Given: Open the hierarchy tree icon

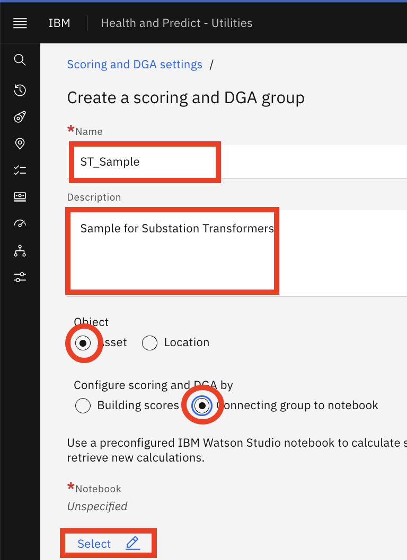Looking at the screenshot, I should tap(20, 251).
